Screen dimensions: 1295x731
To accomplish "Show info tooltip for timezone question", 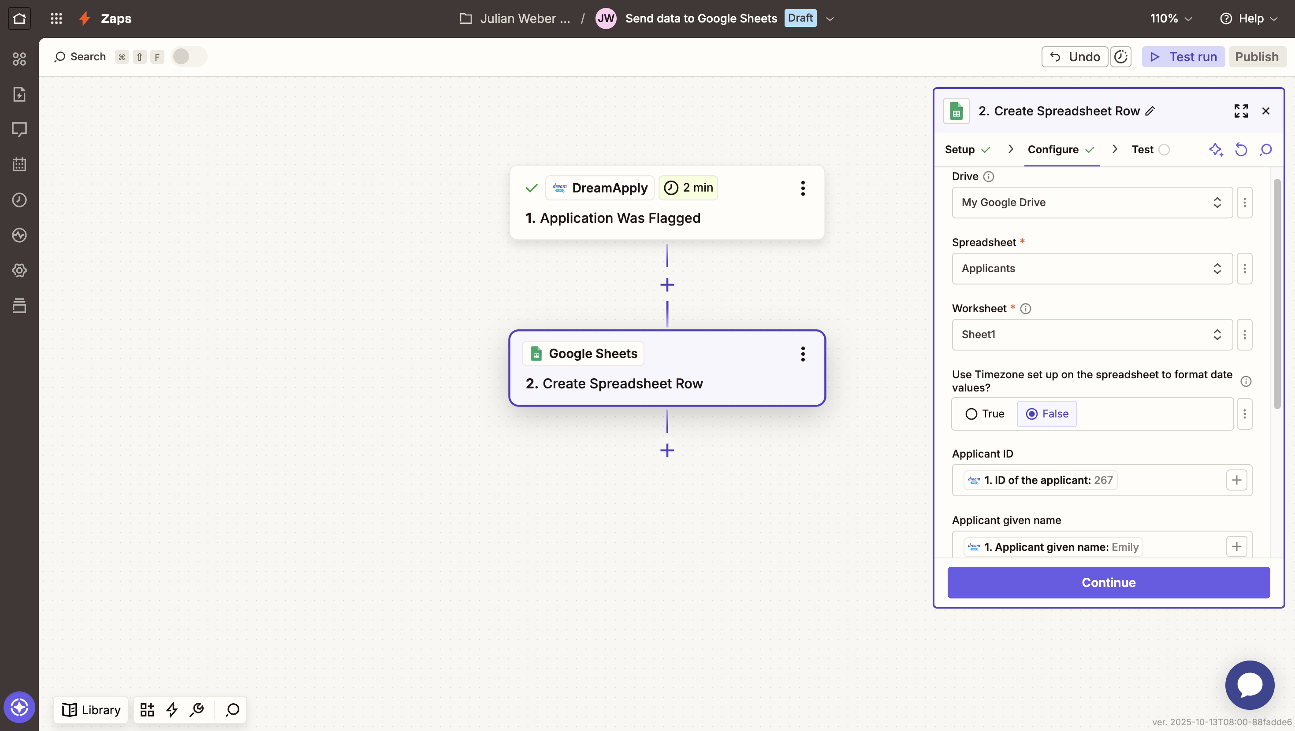I will (x=1246, y=381).
